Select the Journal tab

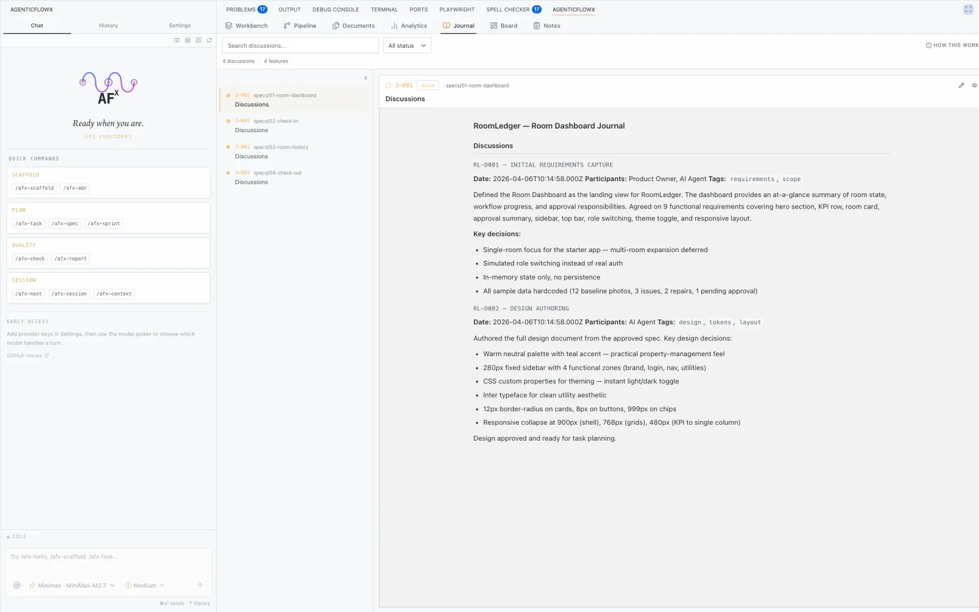(459, 26)
